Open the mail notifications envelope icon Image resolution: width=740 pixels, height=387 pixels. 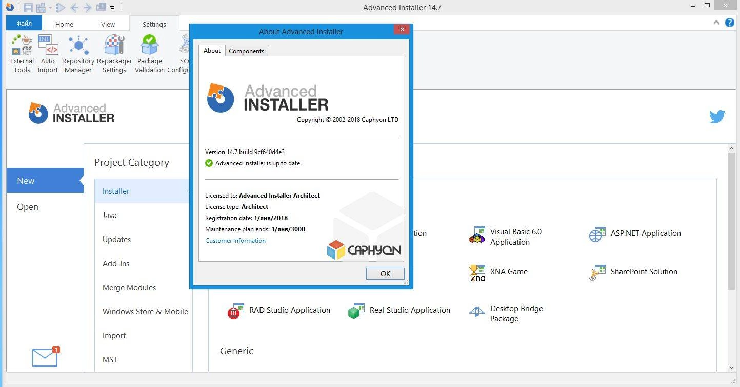(x=46, y=357)
